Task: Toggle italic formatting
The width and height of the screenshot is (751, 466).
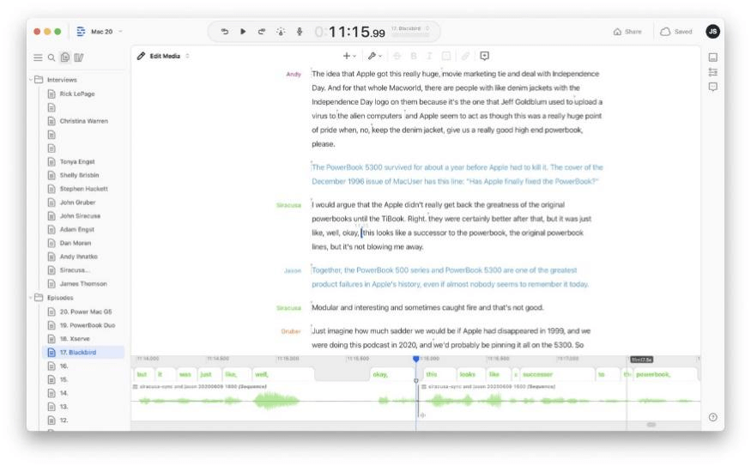Action: [430, 56]
